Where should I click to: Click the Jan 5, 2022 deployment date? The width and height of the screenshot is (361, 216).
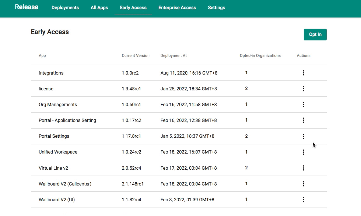click(x=187, y=136)
